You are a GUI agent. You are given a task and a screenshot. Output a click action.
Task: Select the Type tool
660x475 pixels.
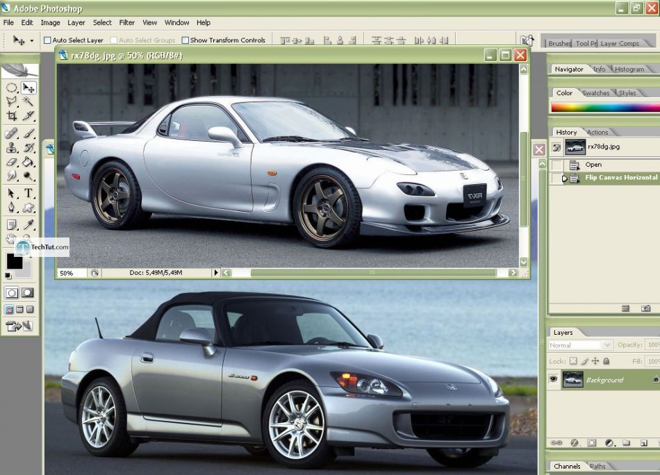(28, 193)
